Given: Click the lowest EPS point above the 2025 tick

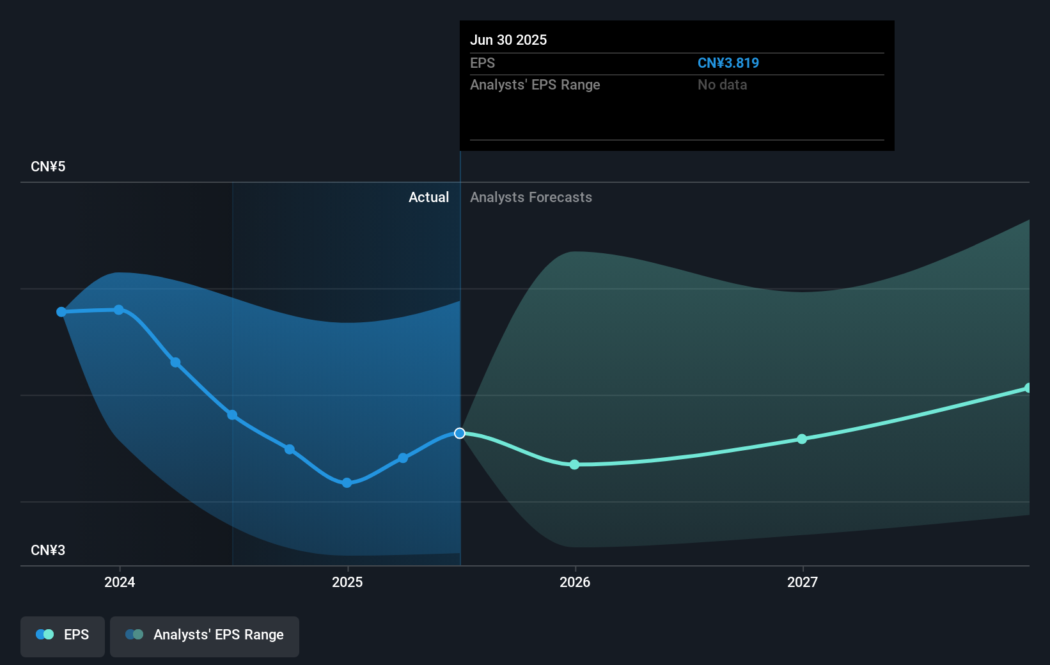Looking at the screenshot, I should click(347, 483).
